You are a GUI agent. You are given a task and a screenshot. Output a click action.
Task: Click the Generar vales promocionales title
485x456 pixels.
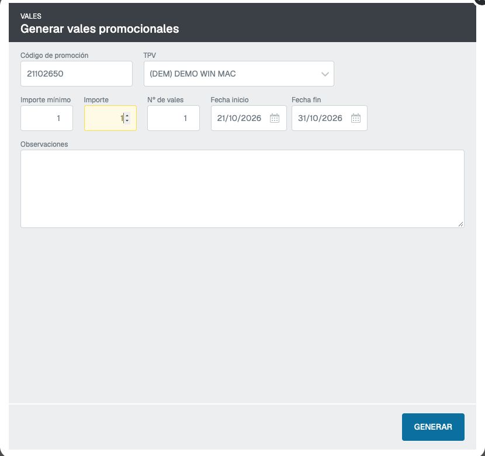pos(99,29)
